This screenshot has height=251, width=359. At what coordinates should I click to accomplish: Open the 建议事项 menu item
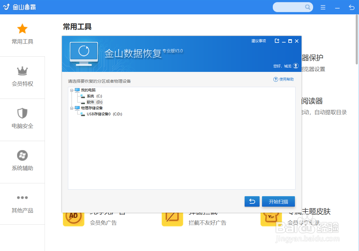click(x=259, y=41)
